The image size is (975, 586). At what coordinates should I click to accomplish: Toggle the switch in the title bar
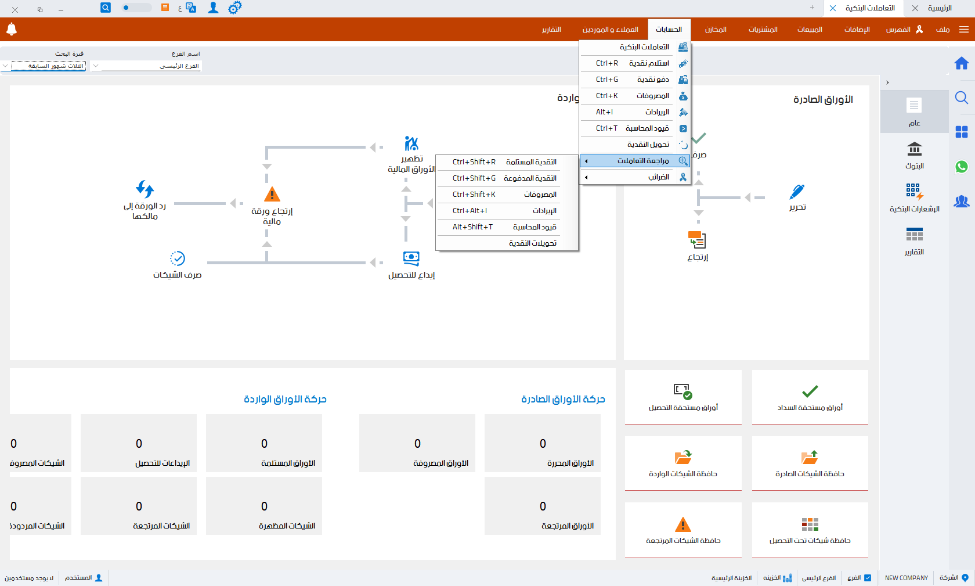pos(136,8)
